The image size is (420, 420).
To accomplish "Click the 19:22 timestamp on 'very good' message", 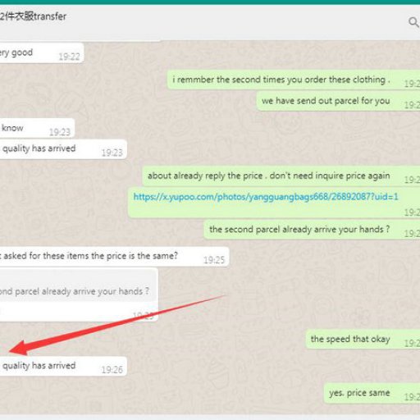I will (69, 57).
